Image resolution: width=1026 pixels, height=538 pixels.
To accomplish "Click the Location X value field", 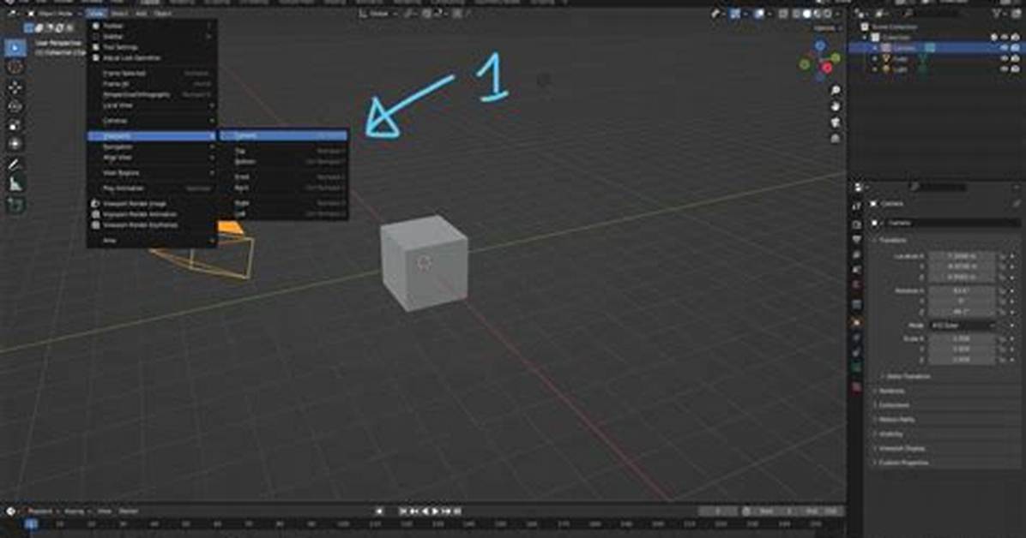I will [962, 256].
